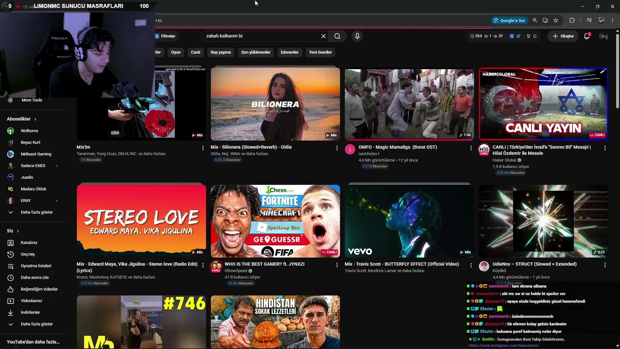Bookmark this page with the star icon
This screenshot has height=349, width=620.
[x=556, y=20]
